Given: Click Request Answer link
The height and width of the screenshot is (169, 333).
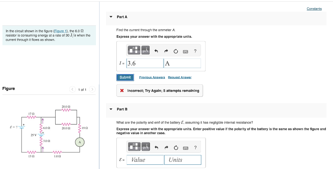Looking at the screenshot, I should point(180,77).
